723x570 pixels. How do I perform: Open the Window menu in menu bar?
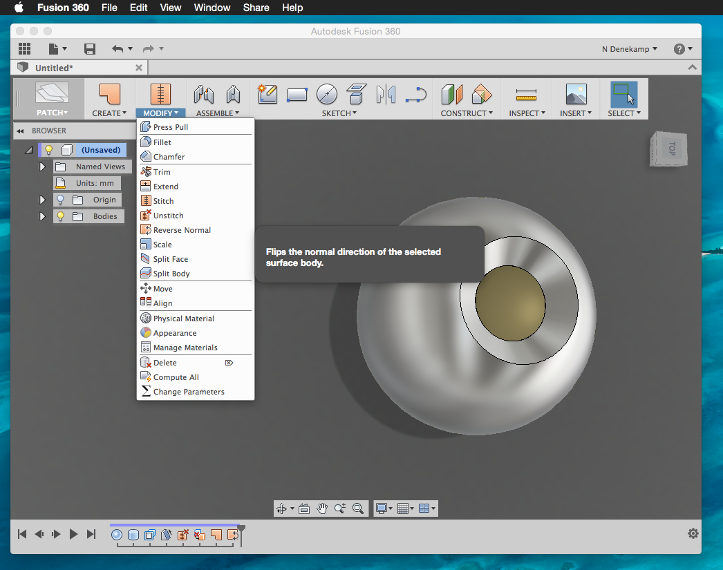[x=212, y=8]
